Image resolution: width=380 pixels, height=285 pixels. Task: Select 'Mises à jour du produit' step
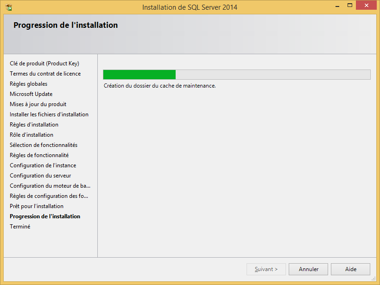[x=38, y=104]
